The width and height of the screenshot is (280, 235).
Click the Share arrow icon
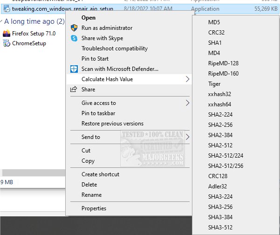click(74, 89)
